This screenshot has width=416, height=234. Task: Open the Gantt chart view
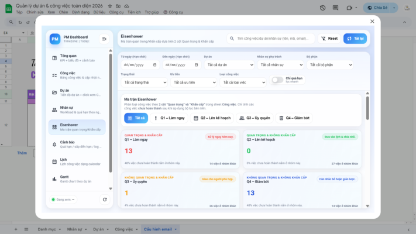[76, 178]
